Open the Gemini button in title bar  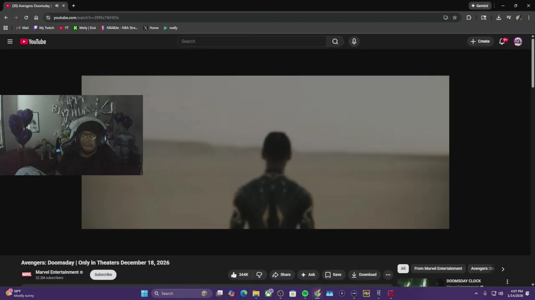coord(480,6)
